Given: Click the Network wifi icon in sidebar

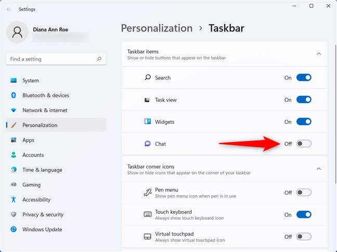Looking at the screenshot, I should [14, 110].
